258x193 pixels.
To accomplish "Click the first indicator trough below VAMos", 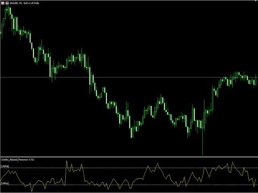I will pos(31,191).
